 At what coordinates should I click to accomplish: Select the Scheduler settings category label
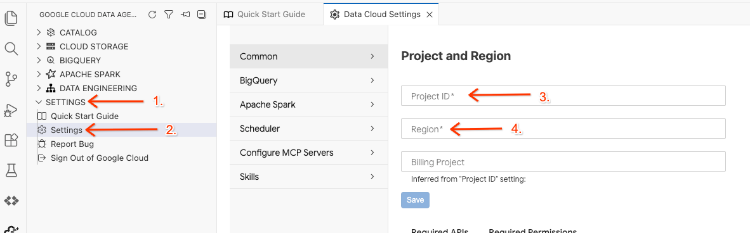click(x=260, y=129)
